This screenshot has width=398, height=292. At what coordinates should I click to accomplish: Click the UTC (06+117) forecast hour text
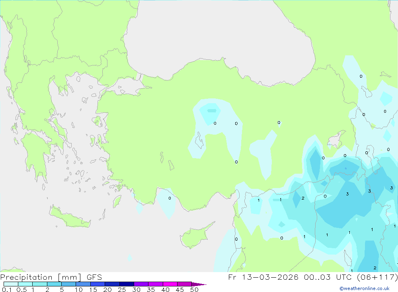(367, 277)
